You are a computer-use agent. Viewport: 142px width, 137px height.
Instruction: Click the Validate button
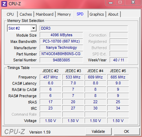coord(98,131)
